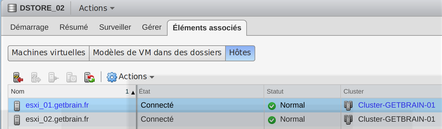Click the enter maintenance mode host icon
The height and width of the screenshot is (129, 442).
(x=18, y=77)
